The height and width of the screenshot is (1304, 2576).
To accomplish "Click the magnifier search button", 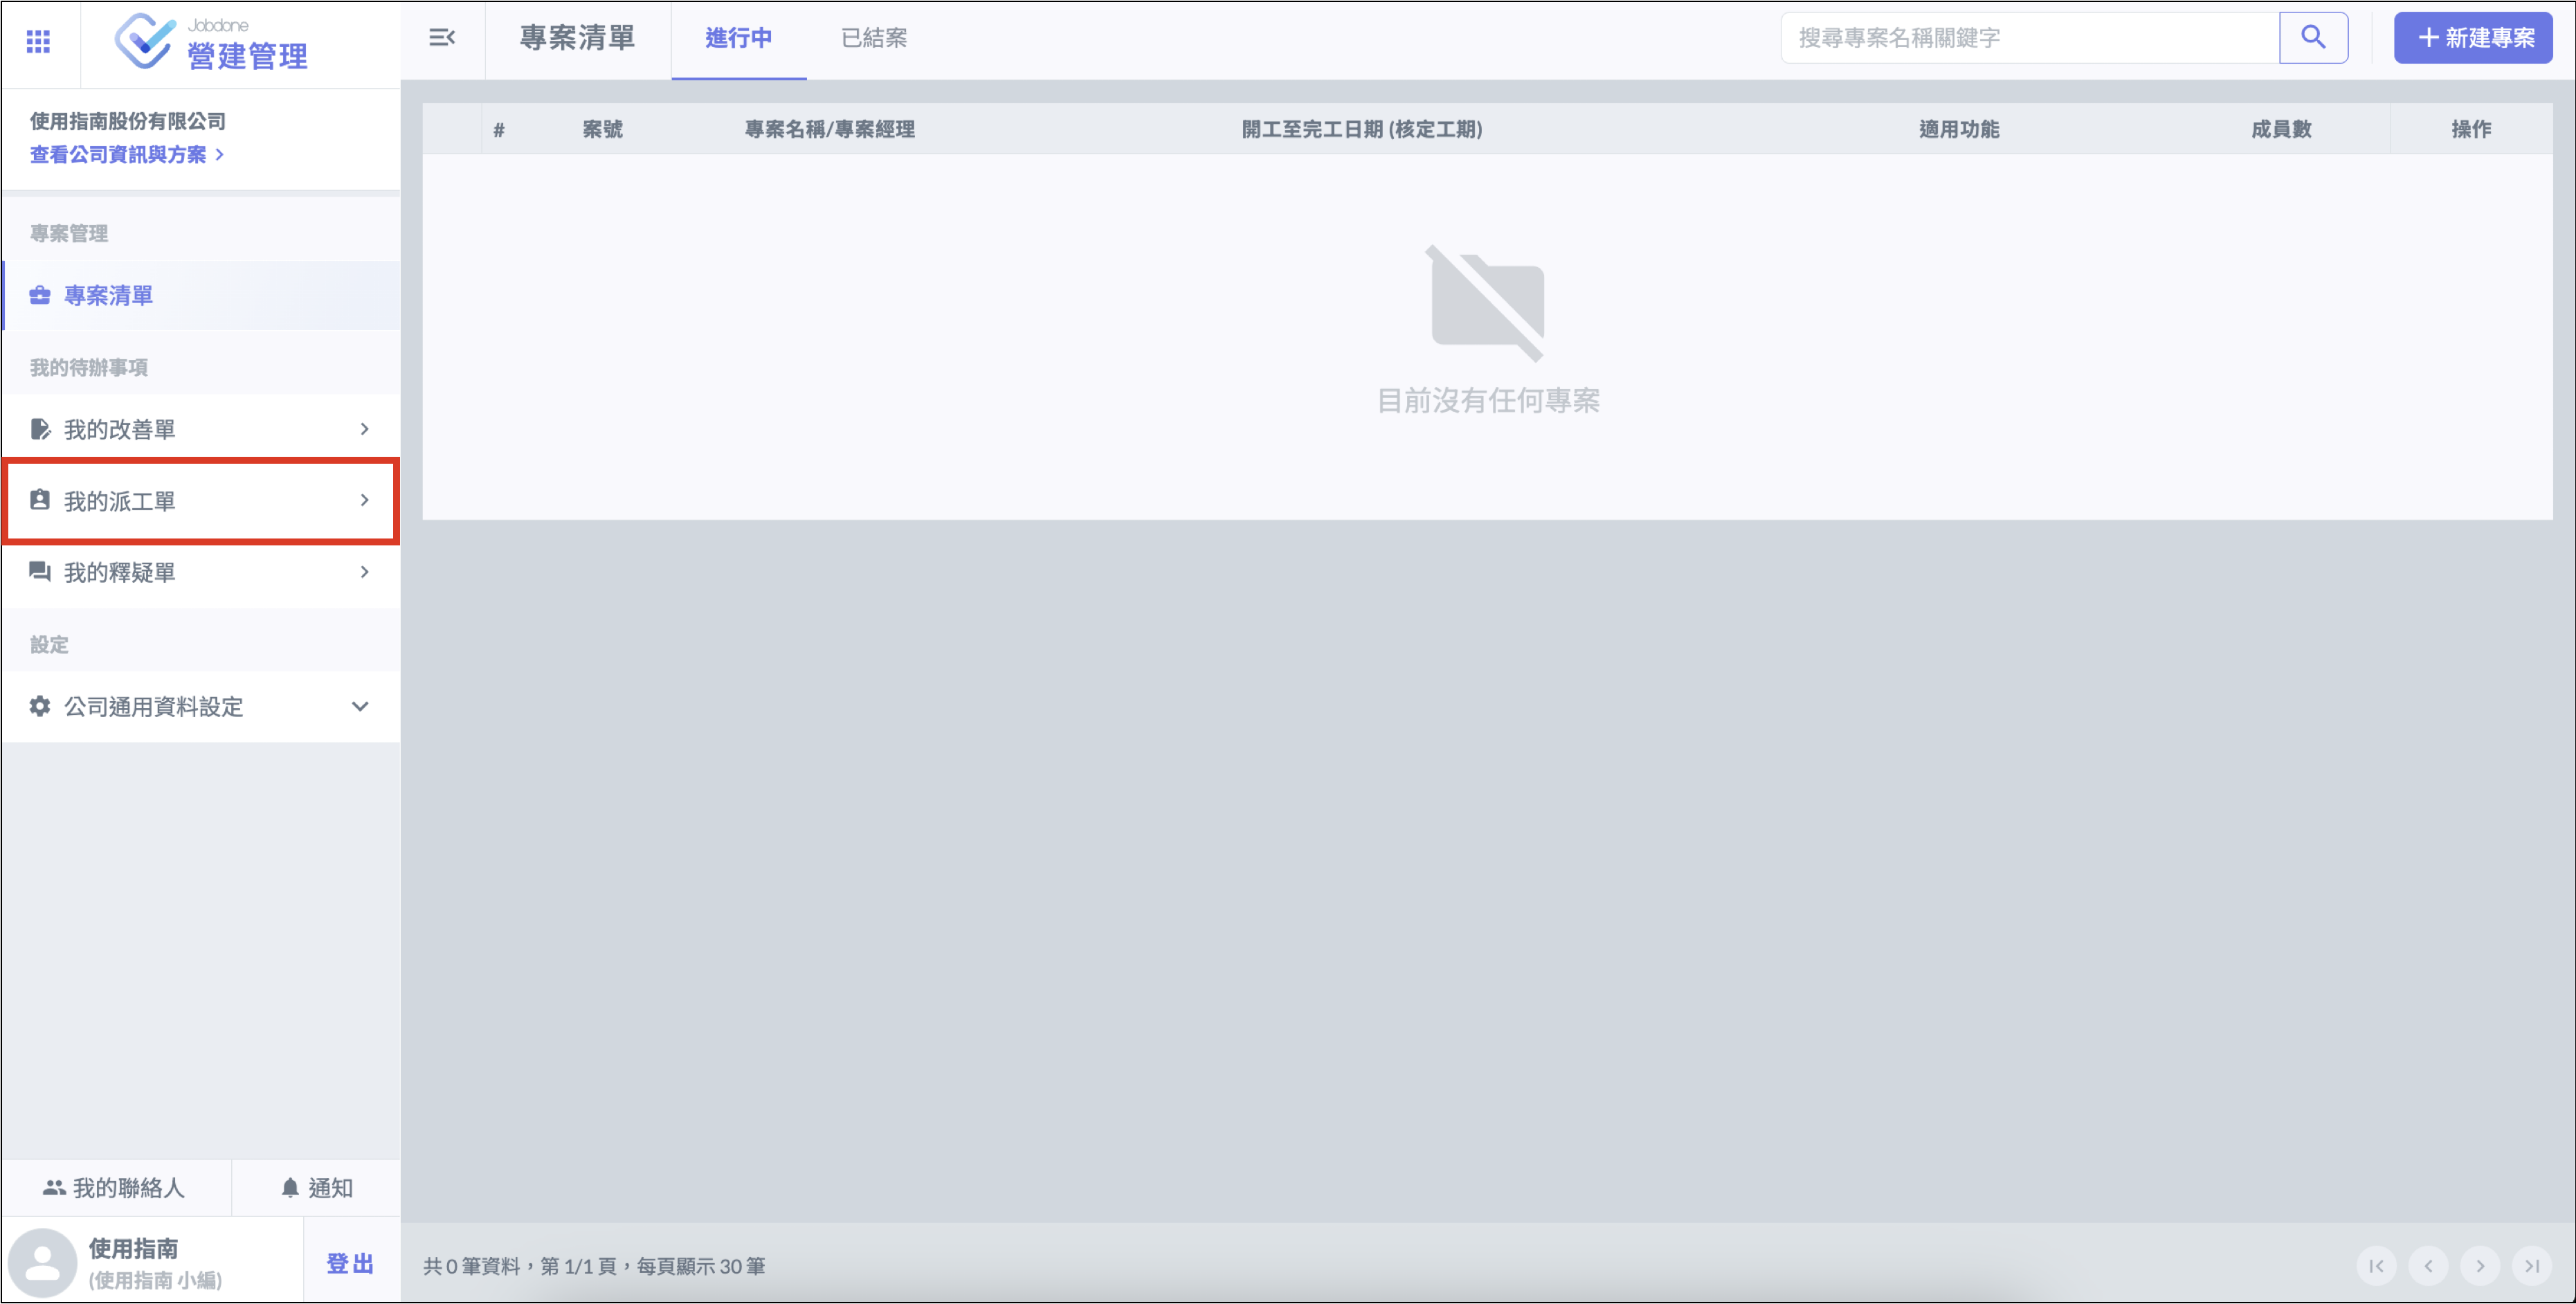I will pos(2313,38).
